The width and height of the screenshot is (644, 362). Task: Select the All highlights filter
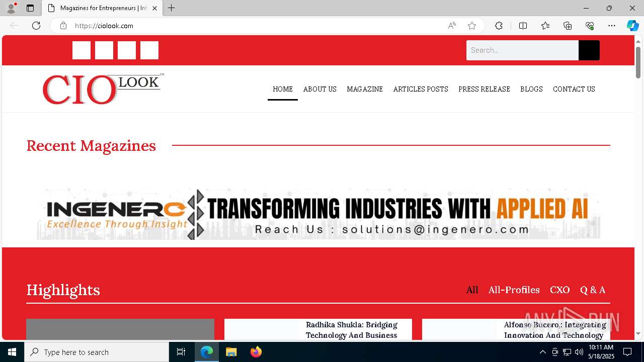click(472, 290)
